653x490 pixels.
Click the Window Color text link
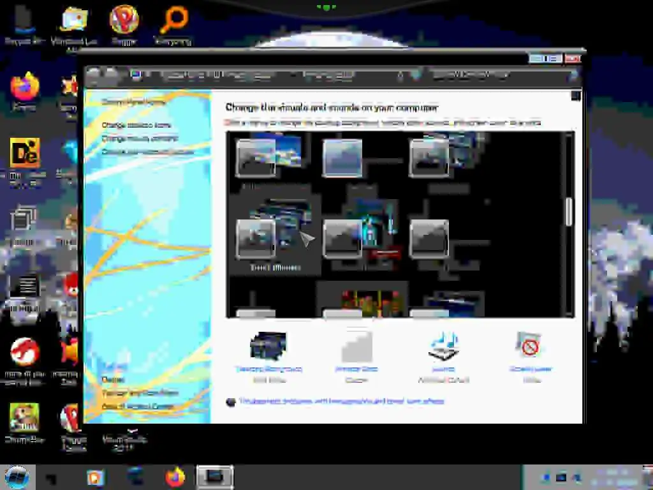click(x=356, y=369)
